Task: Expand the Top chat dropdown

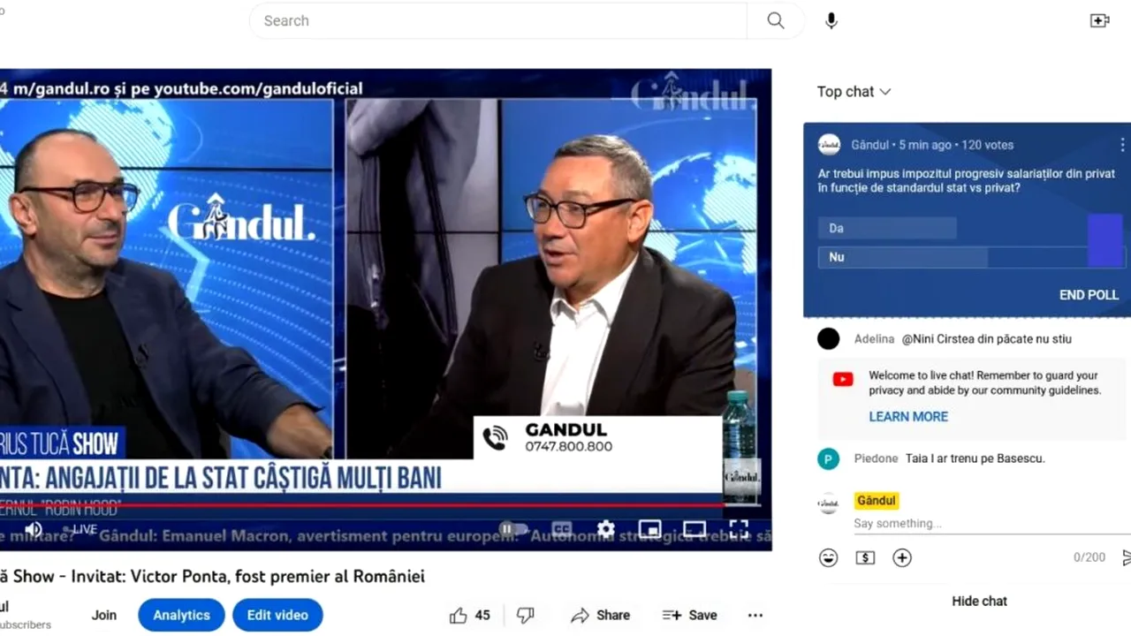Action: (x=854, y=91)
